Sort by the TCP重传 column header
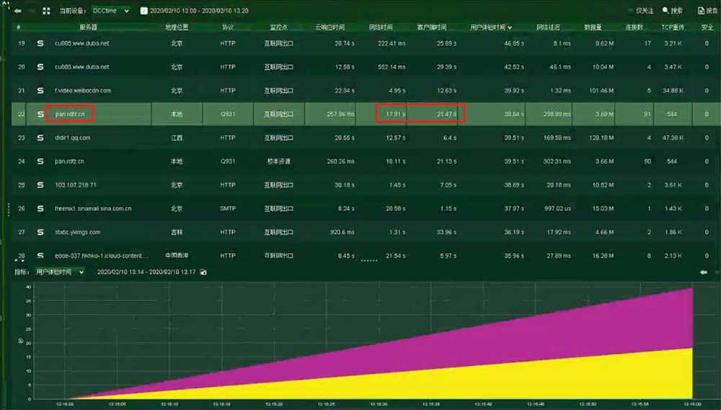The width and height of the screenshot is (721, 410). (x=673, y=27)
